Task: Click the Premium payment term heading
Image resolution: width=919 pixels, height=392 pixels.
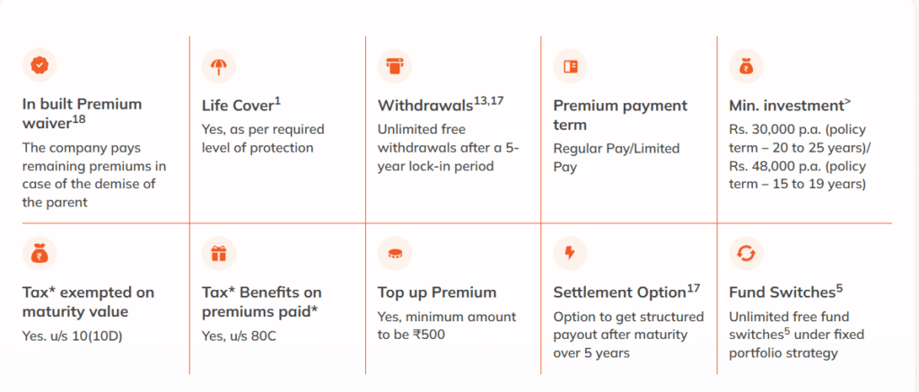Action: pyautogui.click(x=620, y=115)
